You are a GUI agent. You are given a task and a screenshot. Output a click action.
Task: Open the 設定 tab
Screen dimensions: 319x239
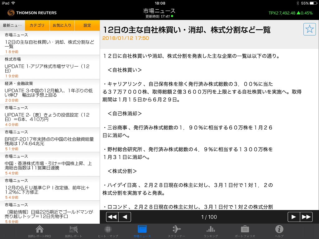(x=87, y=26)
